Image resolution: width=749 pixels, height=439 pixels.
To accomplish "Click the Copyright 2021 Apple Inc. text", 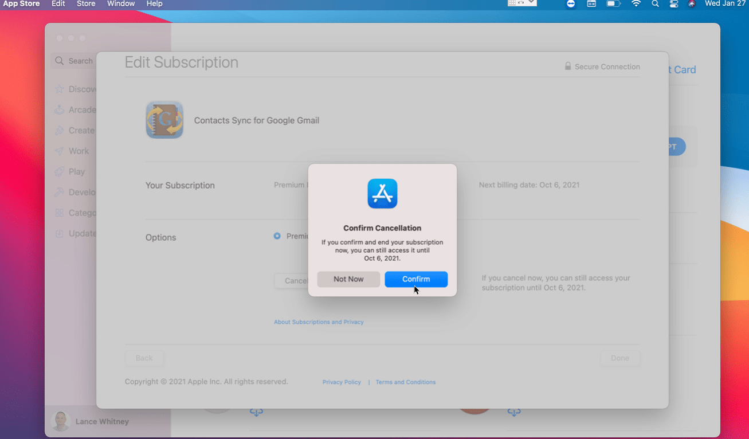I will [206, 382].
